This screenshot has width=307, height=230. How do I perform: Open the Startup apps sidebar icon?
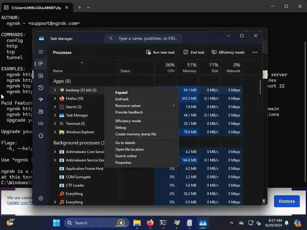(41, 100)
